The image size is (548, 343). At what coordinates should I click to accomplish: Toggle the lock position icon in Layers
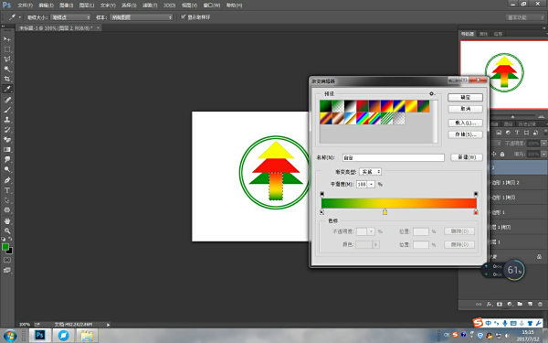(x=494, y=154)
